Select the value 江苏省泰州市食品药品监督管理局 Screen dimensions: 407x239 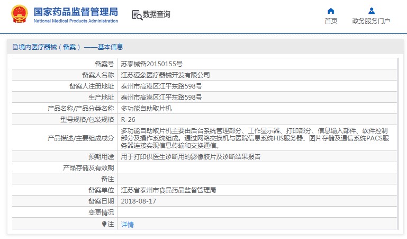coord(168,190)
